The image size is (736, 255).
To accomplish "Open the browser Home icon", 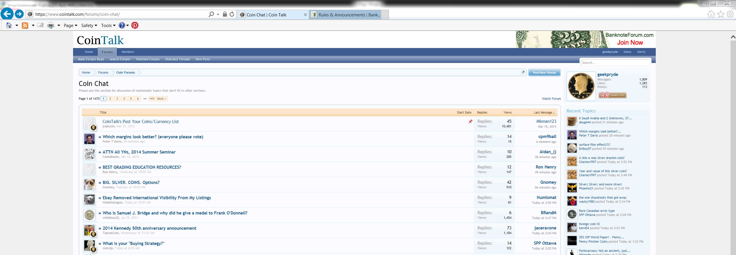I will point(711,14).
